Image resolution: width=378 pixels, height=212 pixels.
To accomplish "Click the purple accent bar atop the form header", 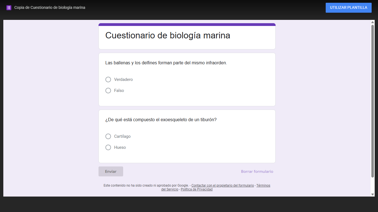I will [187, 25].
